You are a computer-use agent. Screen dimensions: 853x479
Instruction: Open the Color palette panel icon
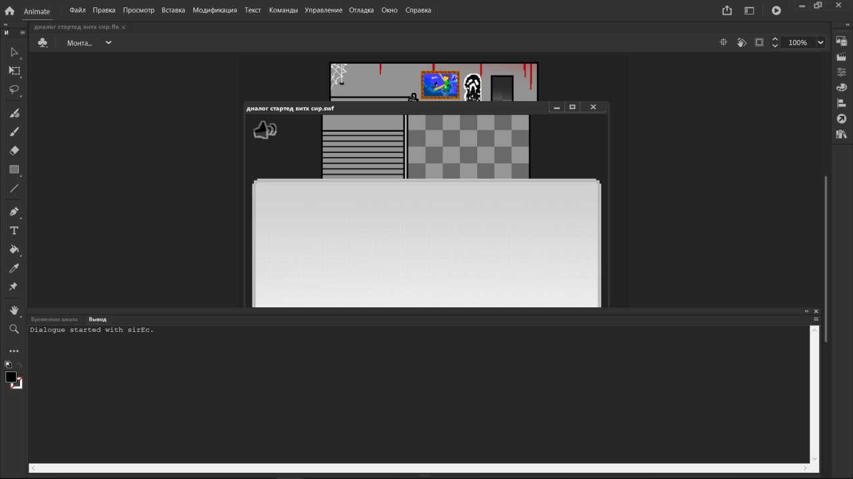point(841,86)
